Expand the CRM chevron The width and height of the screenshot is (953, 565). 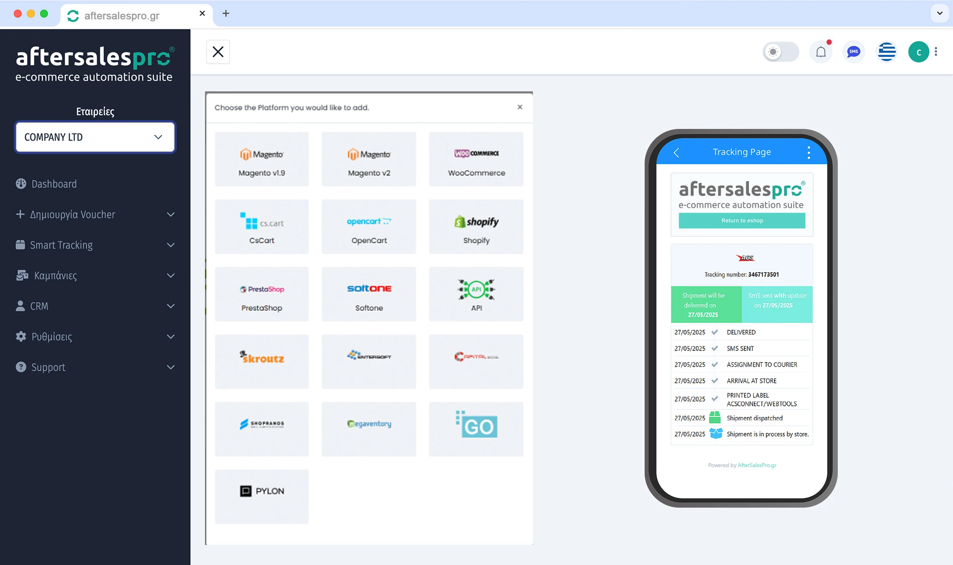tap(170, 306)
